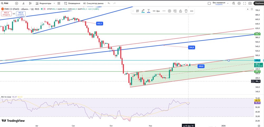This screenshot has width=264, height=127.
Task: Change the Д daily timeframe interval
Action: [23, 3]
